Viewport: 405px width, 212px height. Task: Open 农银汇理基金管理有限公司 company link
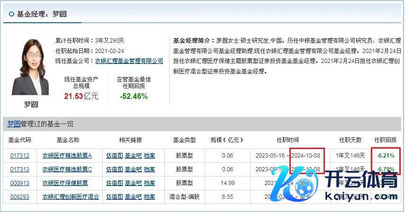tap(129, 61)
